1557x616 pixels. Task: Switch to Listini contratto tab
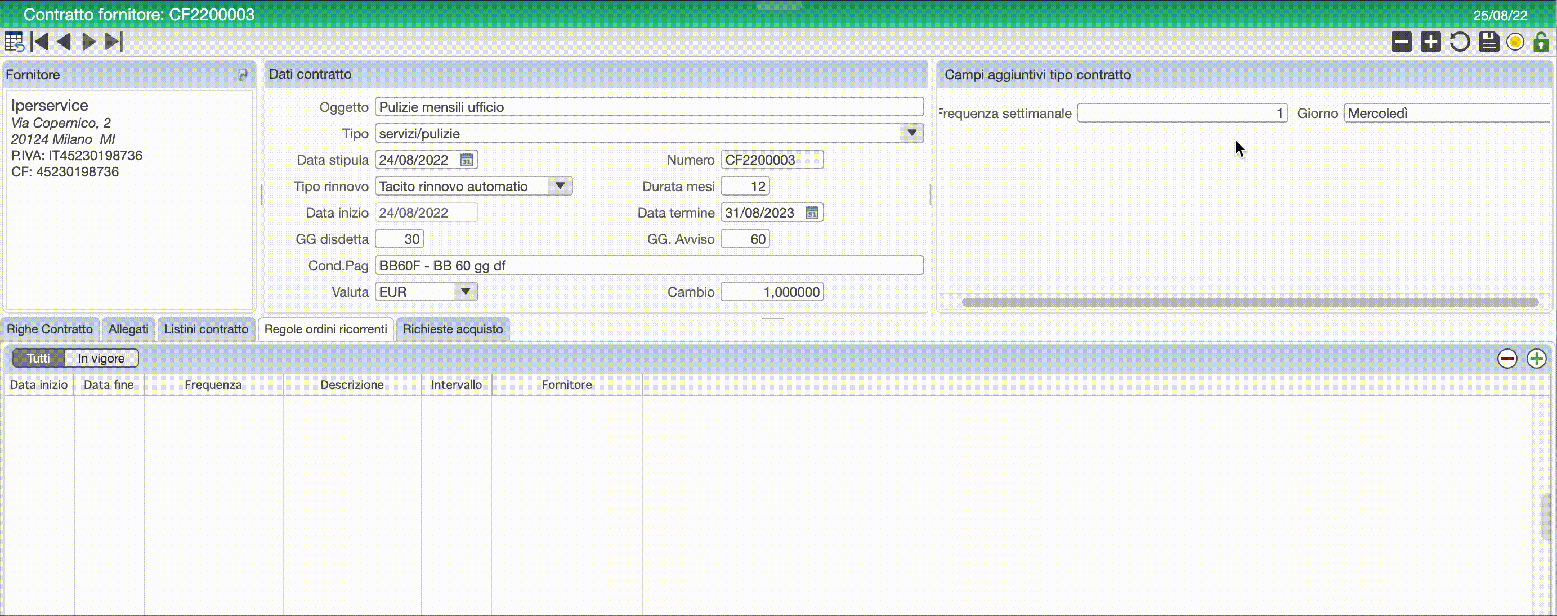206,329
